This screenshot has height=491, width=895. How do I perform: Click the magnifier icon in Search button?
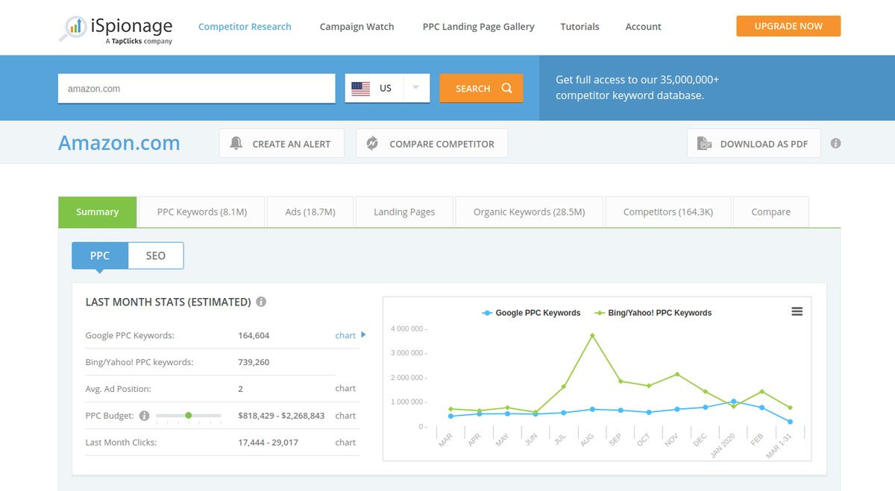point(507,88)
